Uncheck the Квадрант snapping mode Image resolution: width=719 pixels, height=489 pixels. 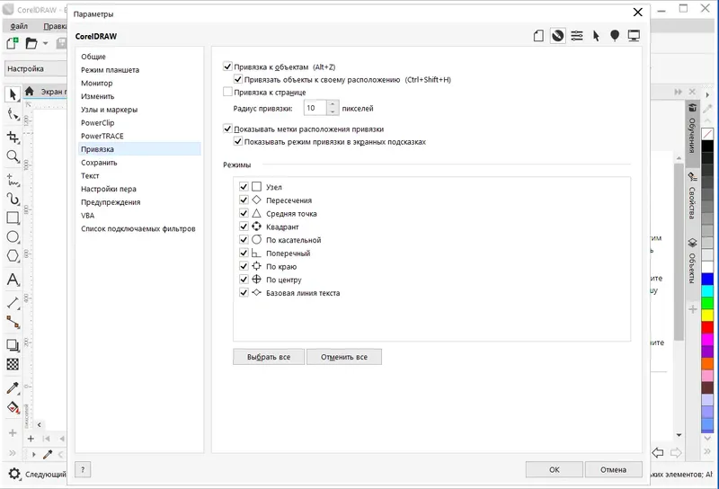coord(244,227)
